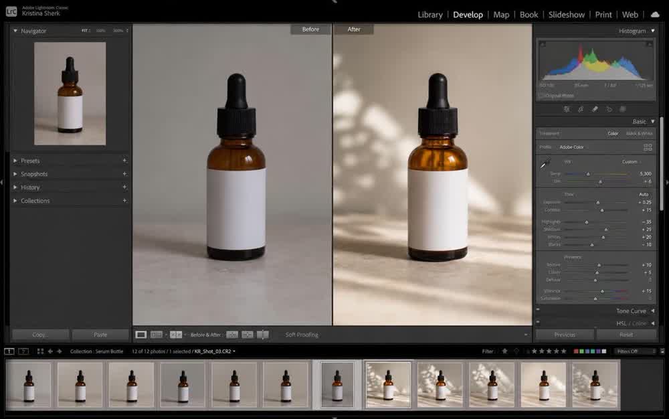Open the KR_Shot_03.CR2 filename dropdown
Viewport: 669px width, 419px height.
tap(215, 351)
